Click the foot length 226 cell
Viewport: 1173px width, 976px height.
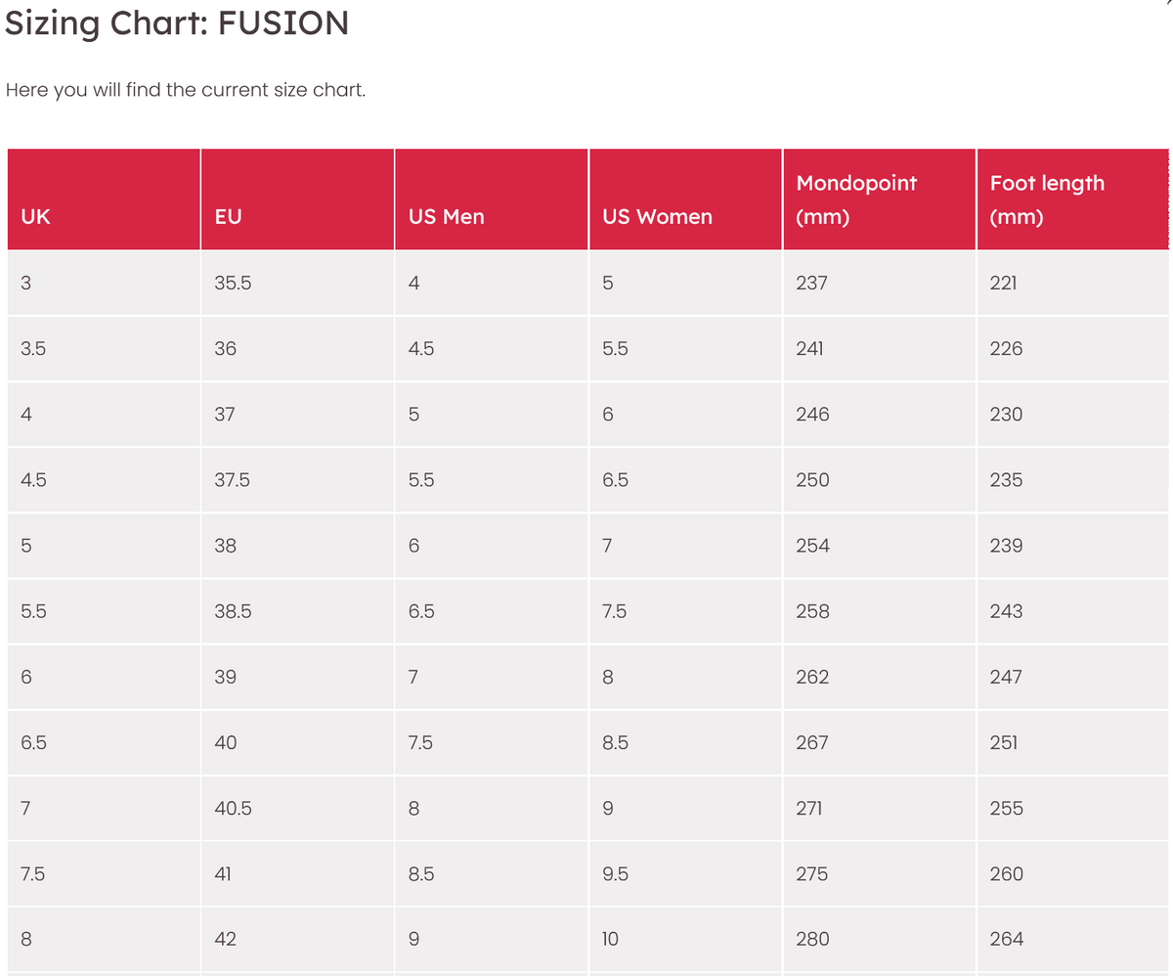1072,348
